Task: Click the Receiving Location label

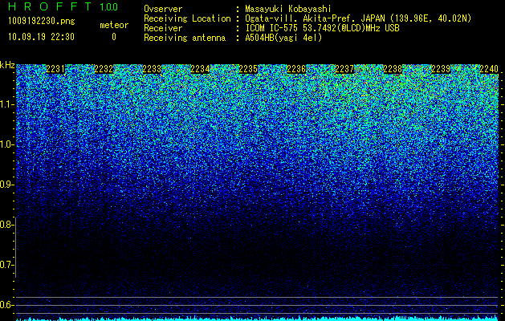Action: tap(187, 18)
